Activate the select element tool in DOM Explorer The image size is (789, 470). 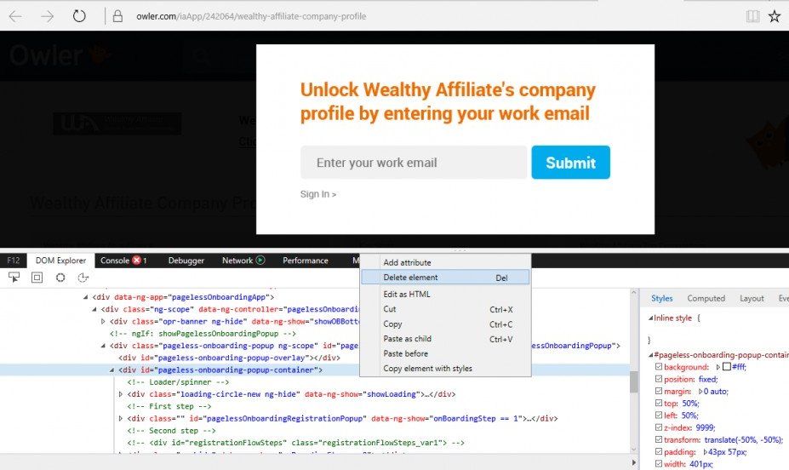click(14, 278)
